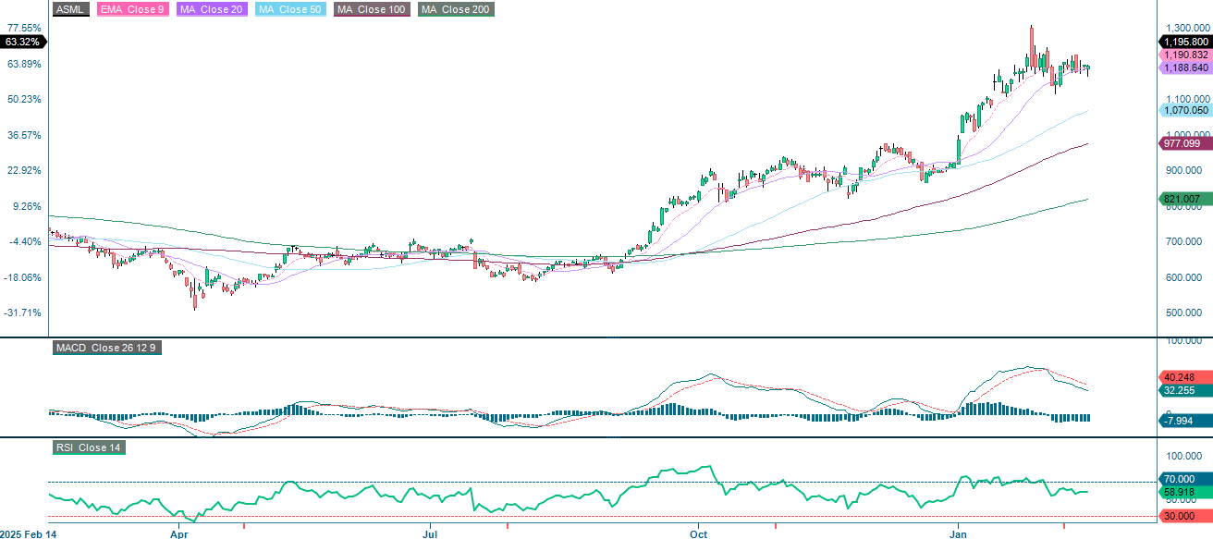Select the 977.099 MA 100 price tag
This screenshot has width=1213, height=539.
[x=1181, y=144]
